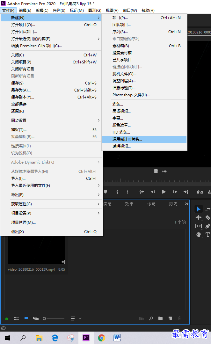Step back one frame
The image size is (211, 344).
click(x=153, y=192)
